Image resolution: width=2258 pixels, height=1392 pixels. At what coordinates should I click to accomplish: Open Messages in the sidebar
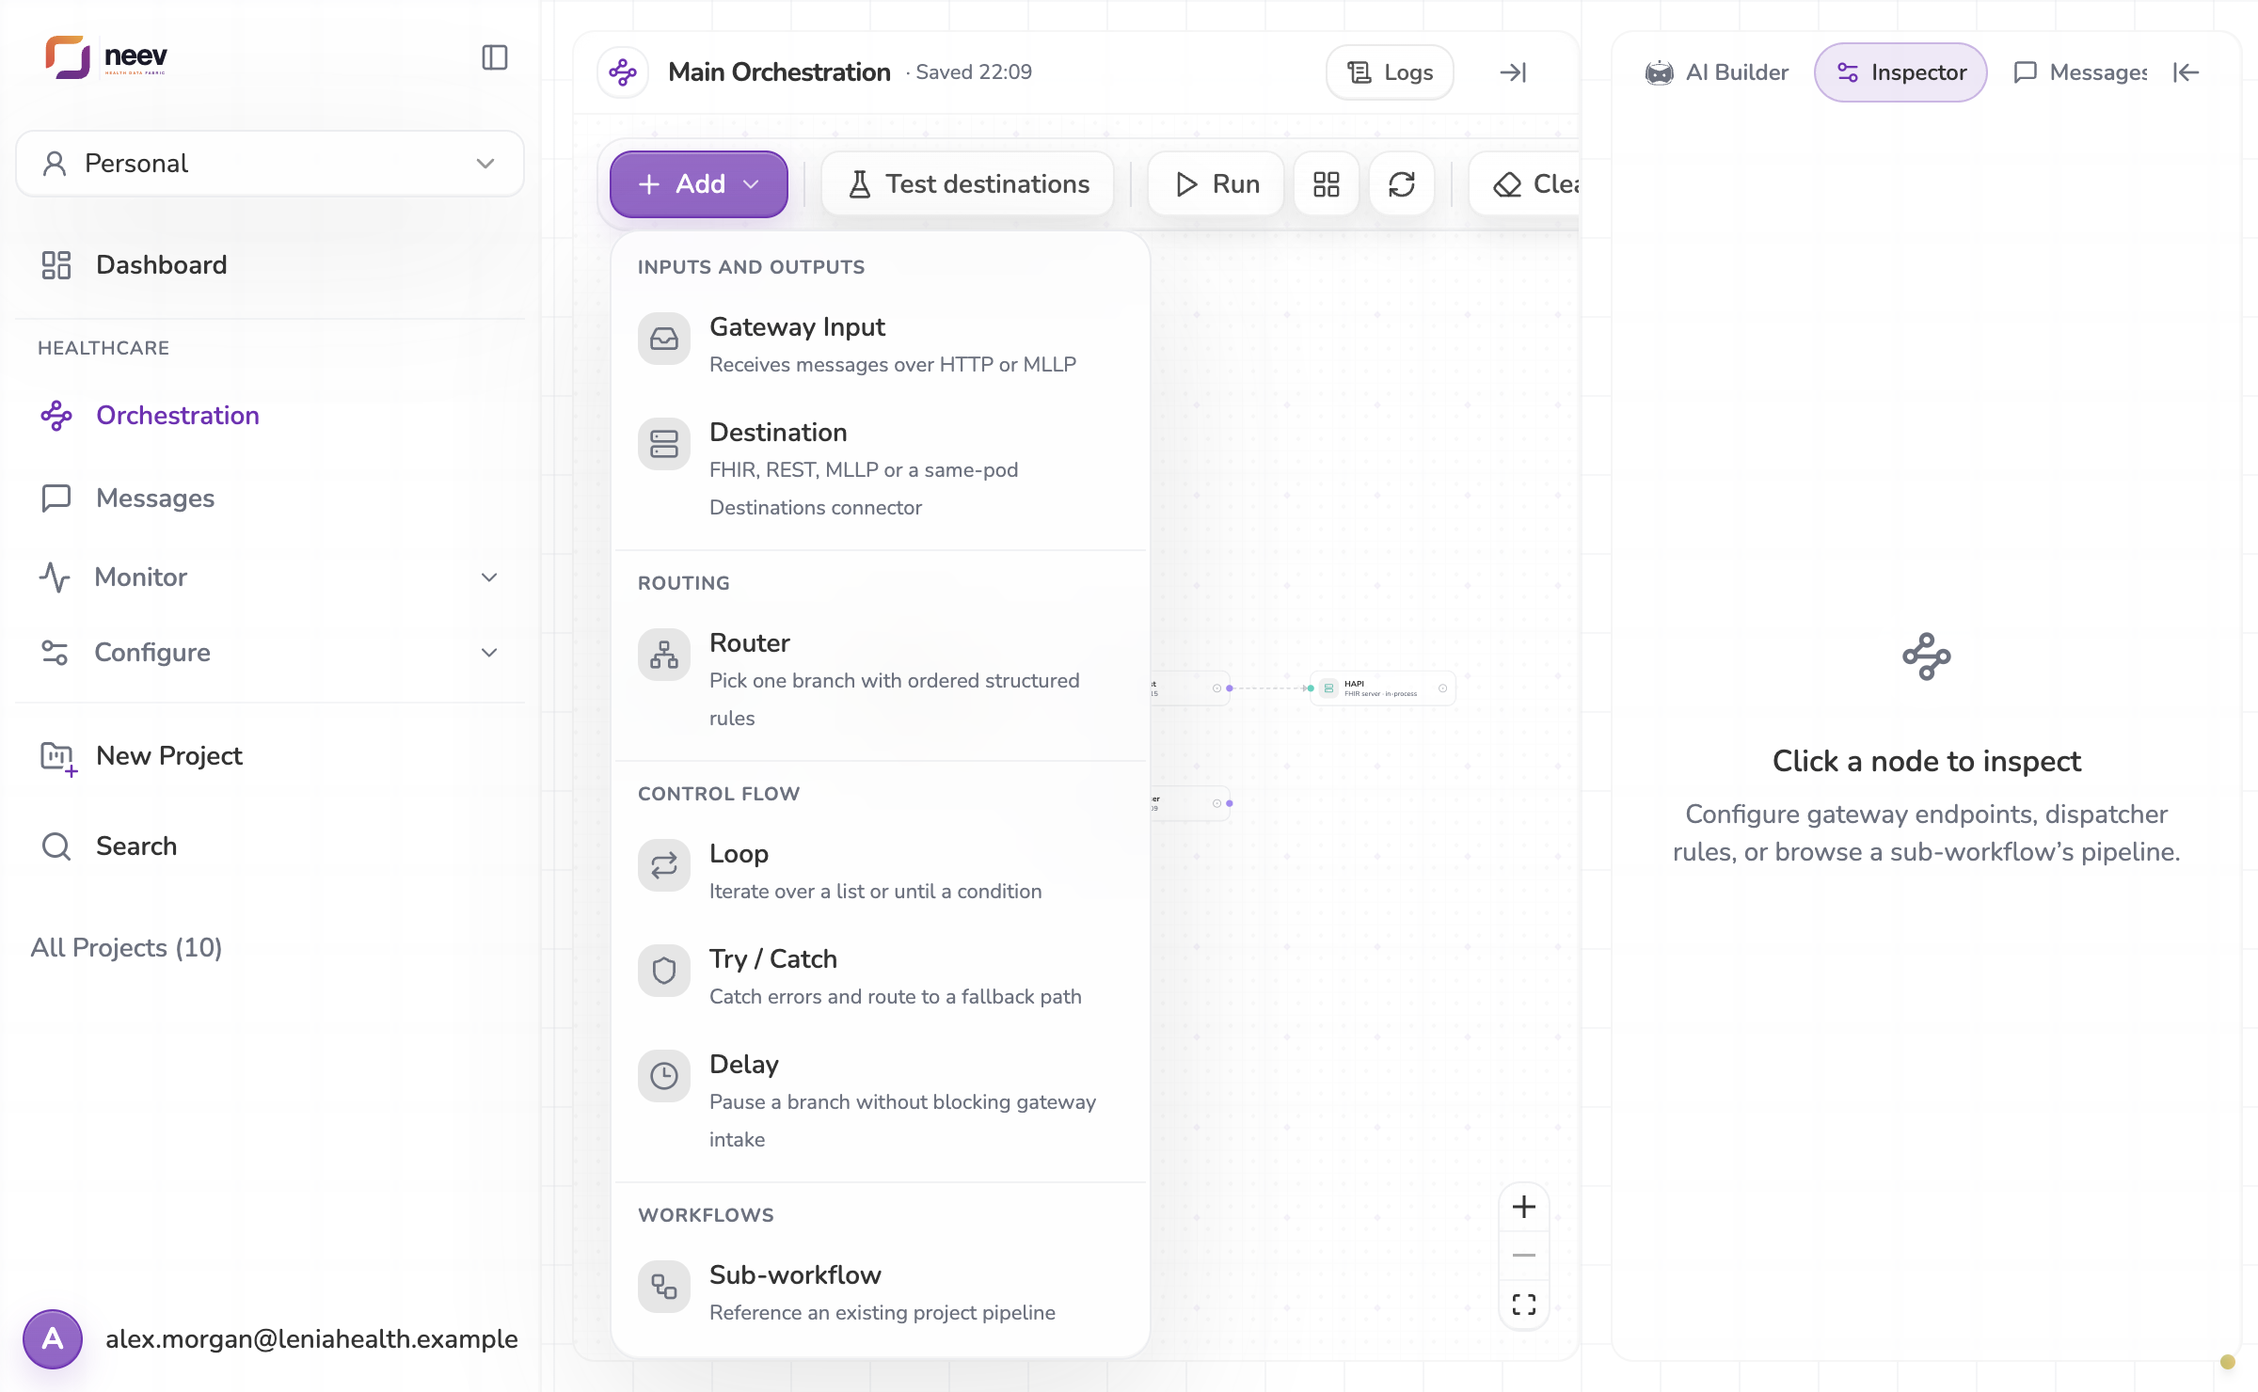coord(270,498)
